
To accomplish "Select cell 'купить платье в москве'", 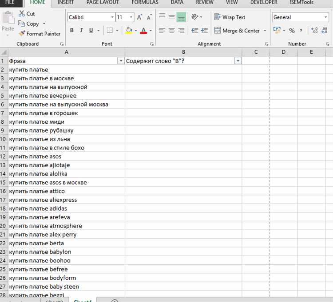I will coord(67,78).
